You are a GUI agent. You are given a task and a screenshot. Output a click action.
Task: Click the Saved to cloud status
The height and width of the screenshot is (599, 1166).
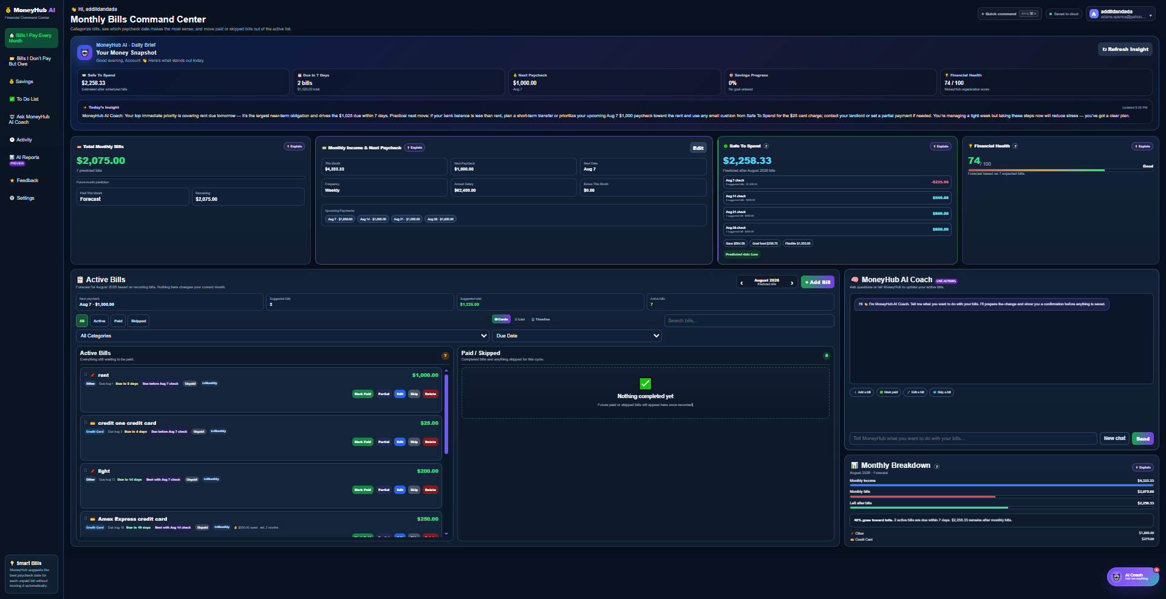(x=1064, y=13)
